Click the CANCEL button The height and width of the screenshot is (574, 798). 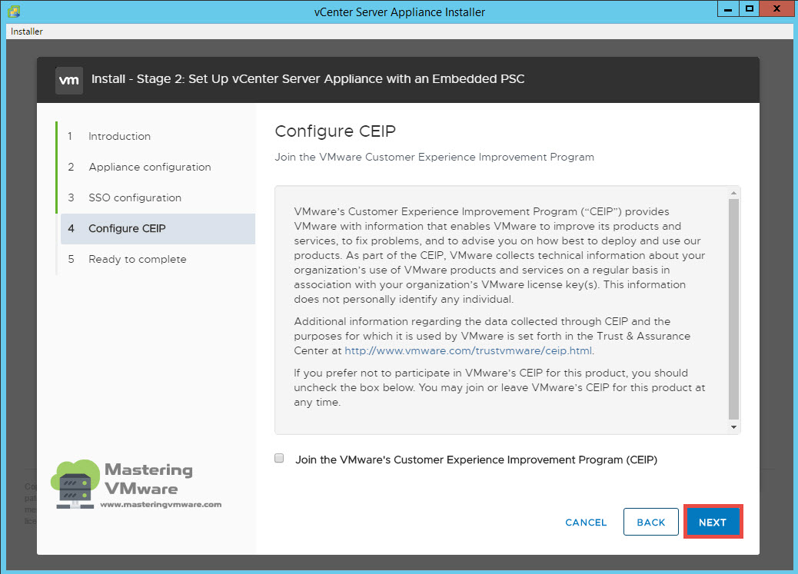tap(586, 522)
